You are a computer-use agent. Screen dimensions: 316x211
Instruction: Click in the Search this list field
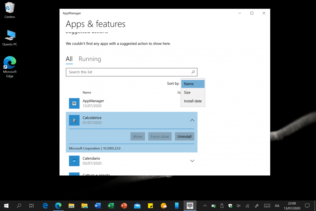pos(128,72)
